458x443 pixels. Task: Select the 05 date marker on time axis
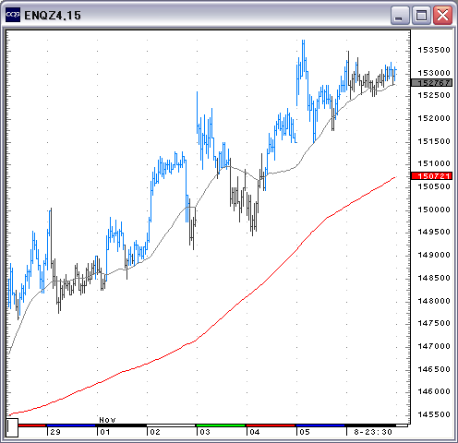(305, 432)
